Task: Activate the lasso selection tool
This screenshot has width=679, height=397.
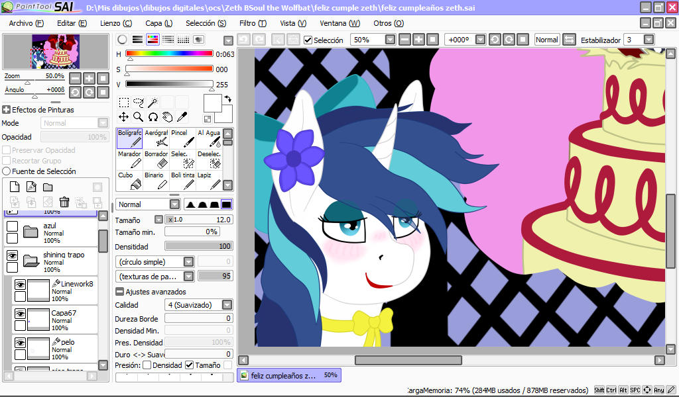Action: tap(139, 103)
